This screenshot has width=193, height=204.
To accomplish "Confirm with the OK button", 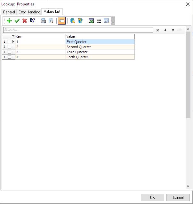I will click(x=152, y=198).
